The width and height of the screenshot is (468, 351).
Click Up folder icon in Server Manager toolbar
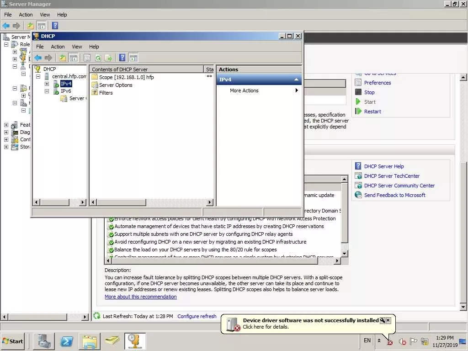30,26
